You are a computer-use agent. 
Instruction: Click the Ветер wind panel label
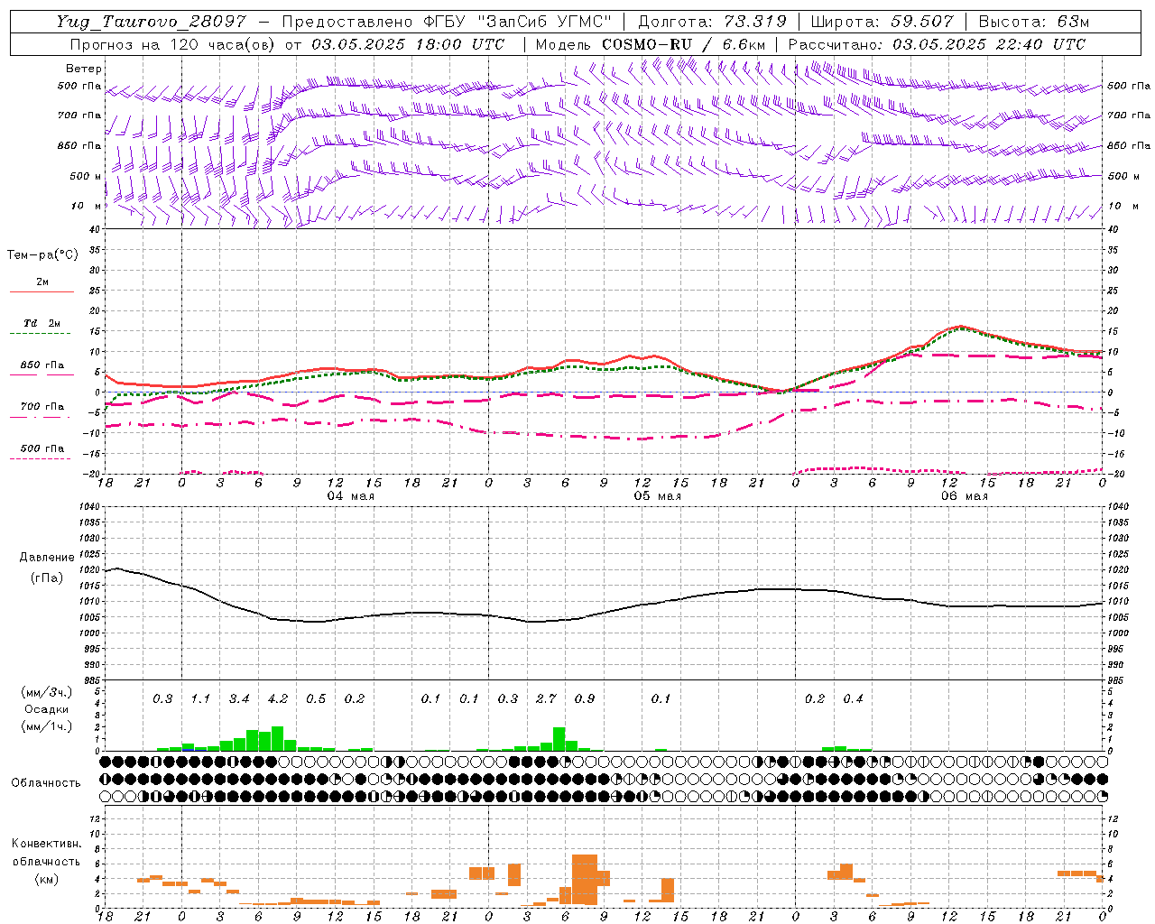coord(84,69)
